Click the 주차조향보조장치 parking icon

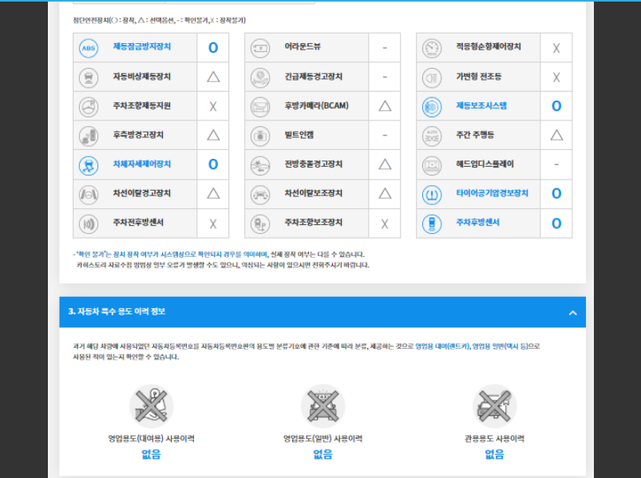pos(260,223)
